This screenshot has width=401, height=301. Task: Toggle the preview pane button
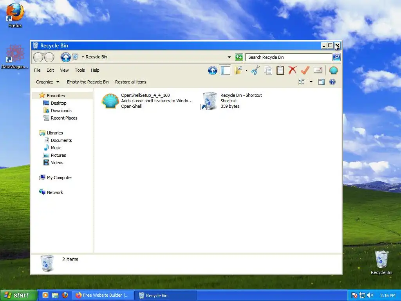click(x=322, y=82)
